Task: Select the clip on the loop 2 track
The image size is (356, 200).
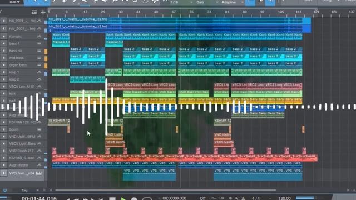Action: [x=87, y=79]
